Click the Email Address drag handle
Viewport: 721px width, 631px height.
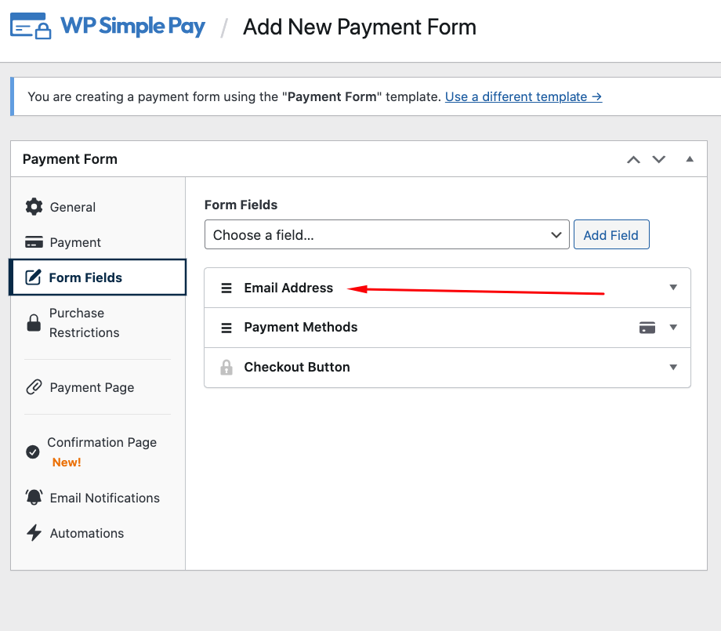(x=226, y=288)
